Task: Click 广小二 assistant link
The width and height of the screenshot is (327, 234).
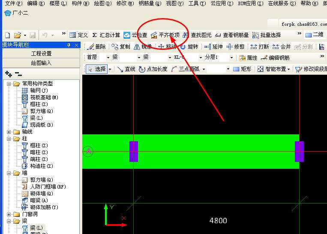Action: tap(16, 13)
